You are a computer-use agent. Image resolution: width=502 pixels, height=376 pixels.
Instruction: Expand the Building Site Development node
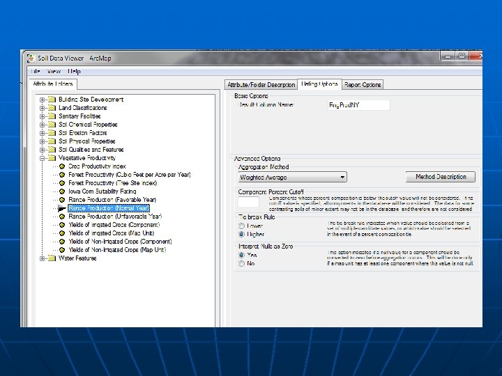click(42, 100)
